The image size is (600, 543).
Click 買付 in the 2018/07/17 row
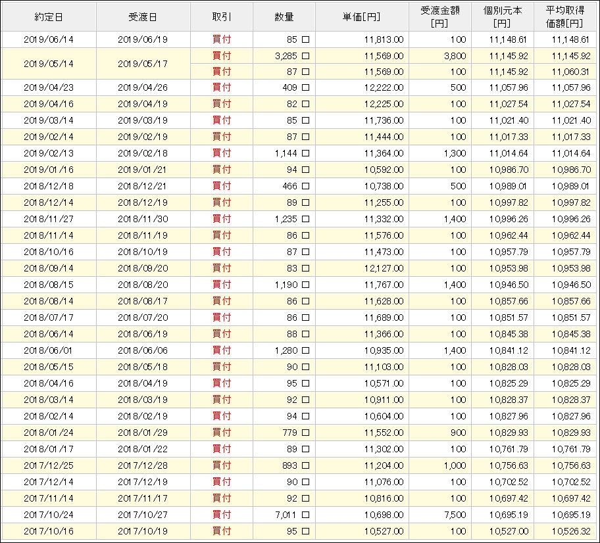coord(222,318)
